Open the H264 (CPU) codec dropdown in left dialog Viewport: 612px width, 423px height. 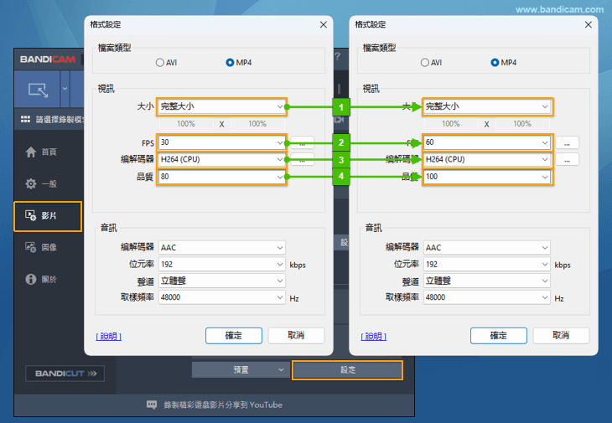click(x=221, y=159)
